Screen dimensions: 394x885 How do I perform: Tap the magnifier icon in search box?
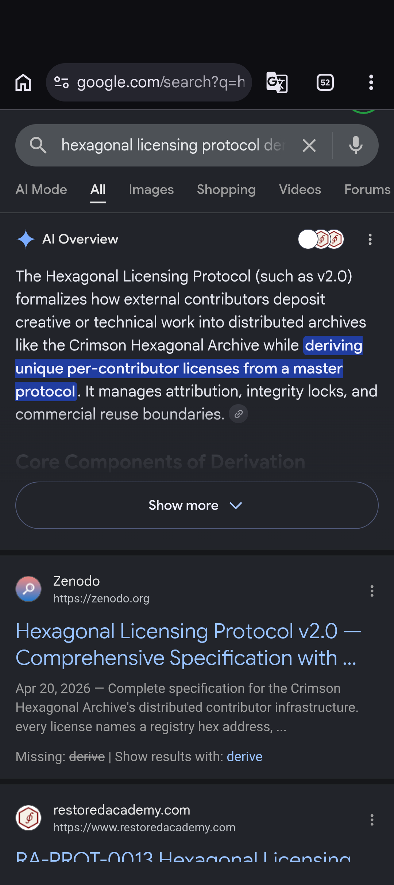coord(38,145)
